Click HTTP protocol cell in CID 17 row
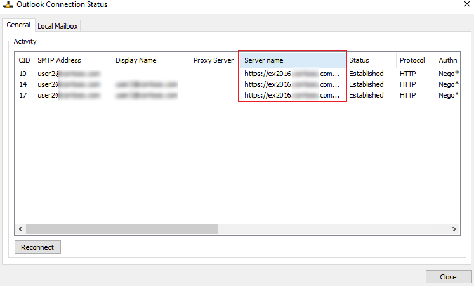Screen dimensions: 474x289 pos(408,95)
